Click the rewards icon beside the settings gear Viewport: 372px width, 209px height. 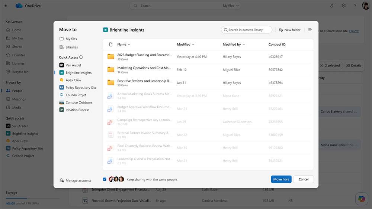332,6
